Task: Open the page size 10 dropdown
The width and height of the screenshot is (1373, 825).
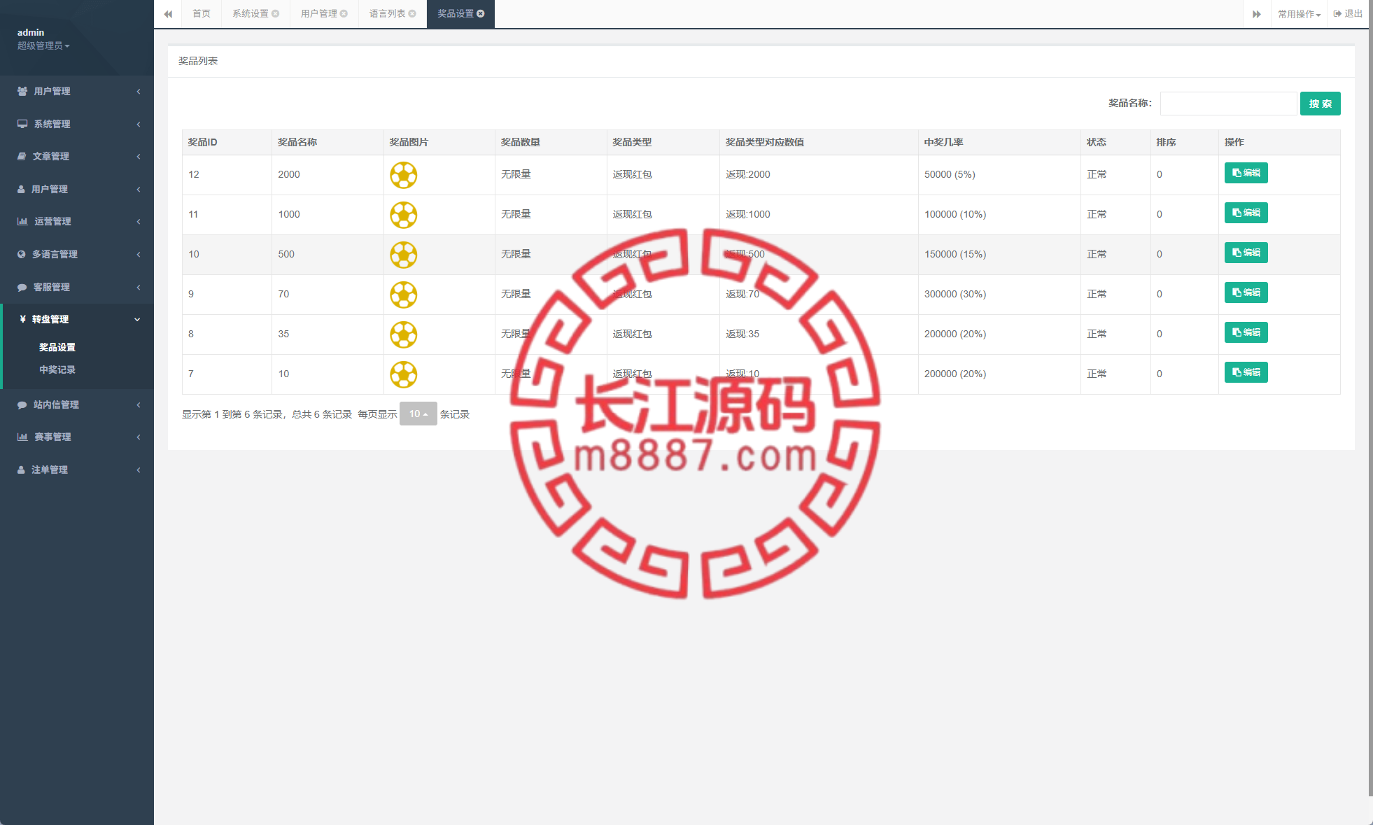Action: [418, 414]
